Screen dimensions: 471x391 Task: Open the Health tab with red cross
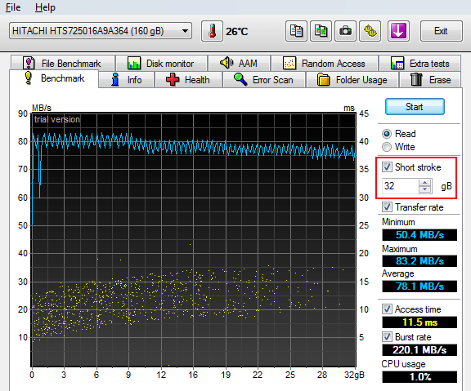[188, 80]
